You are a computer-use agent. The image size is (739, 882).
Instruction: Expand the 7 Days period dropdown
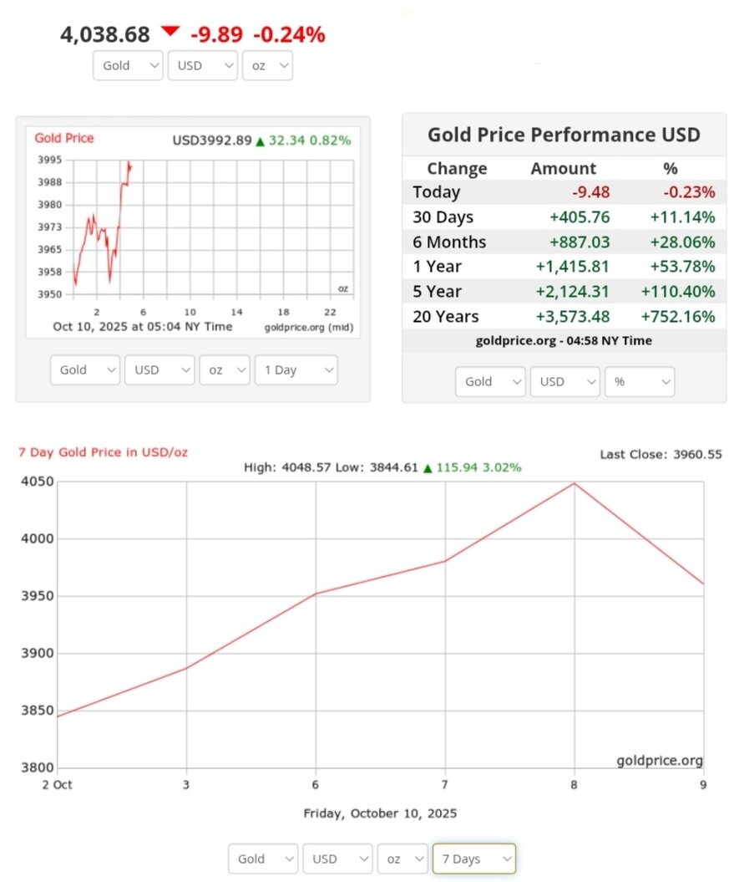point(473,859)
